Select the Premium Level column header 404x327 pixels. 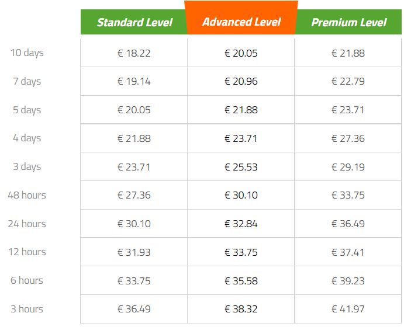pos(348,22)
